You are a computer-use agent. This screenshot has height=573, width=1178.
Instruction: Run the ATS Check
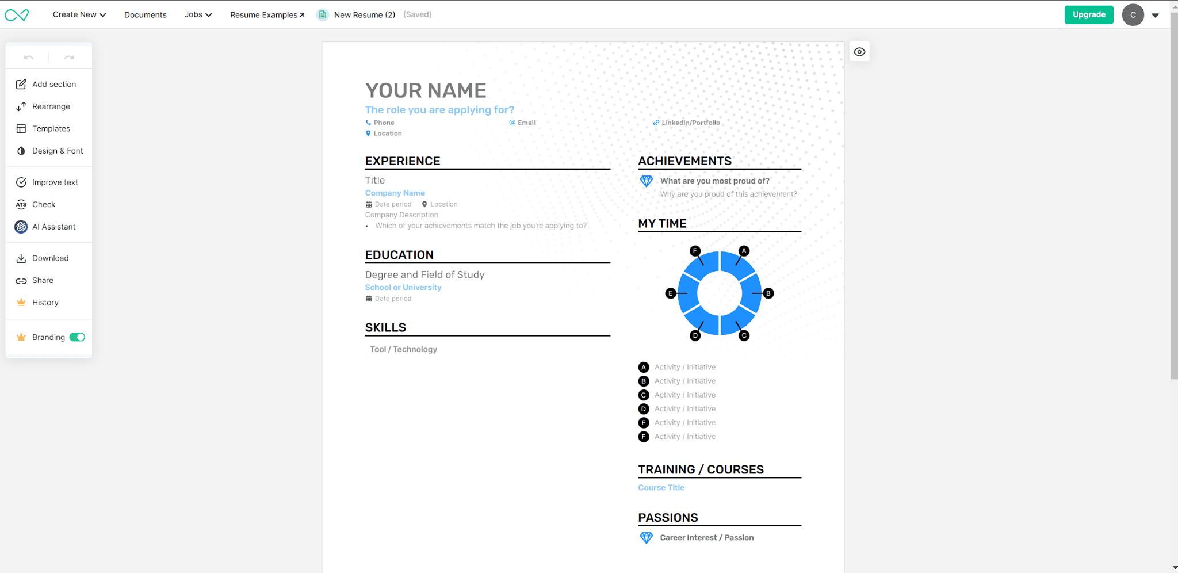point(44,205)
